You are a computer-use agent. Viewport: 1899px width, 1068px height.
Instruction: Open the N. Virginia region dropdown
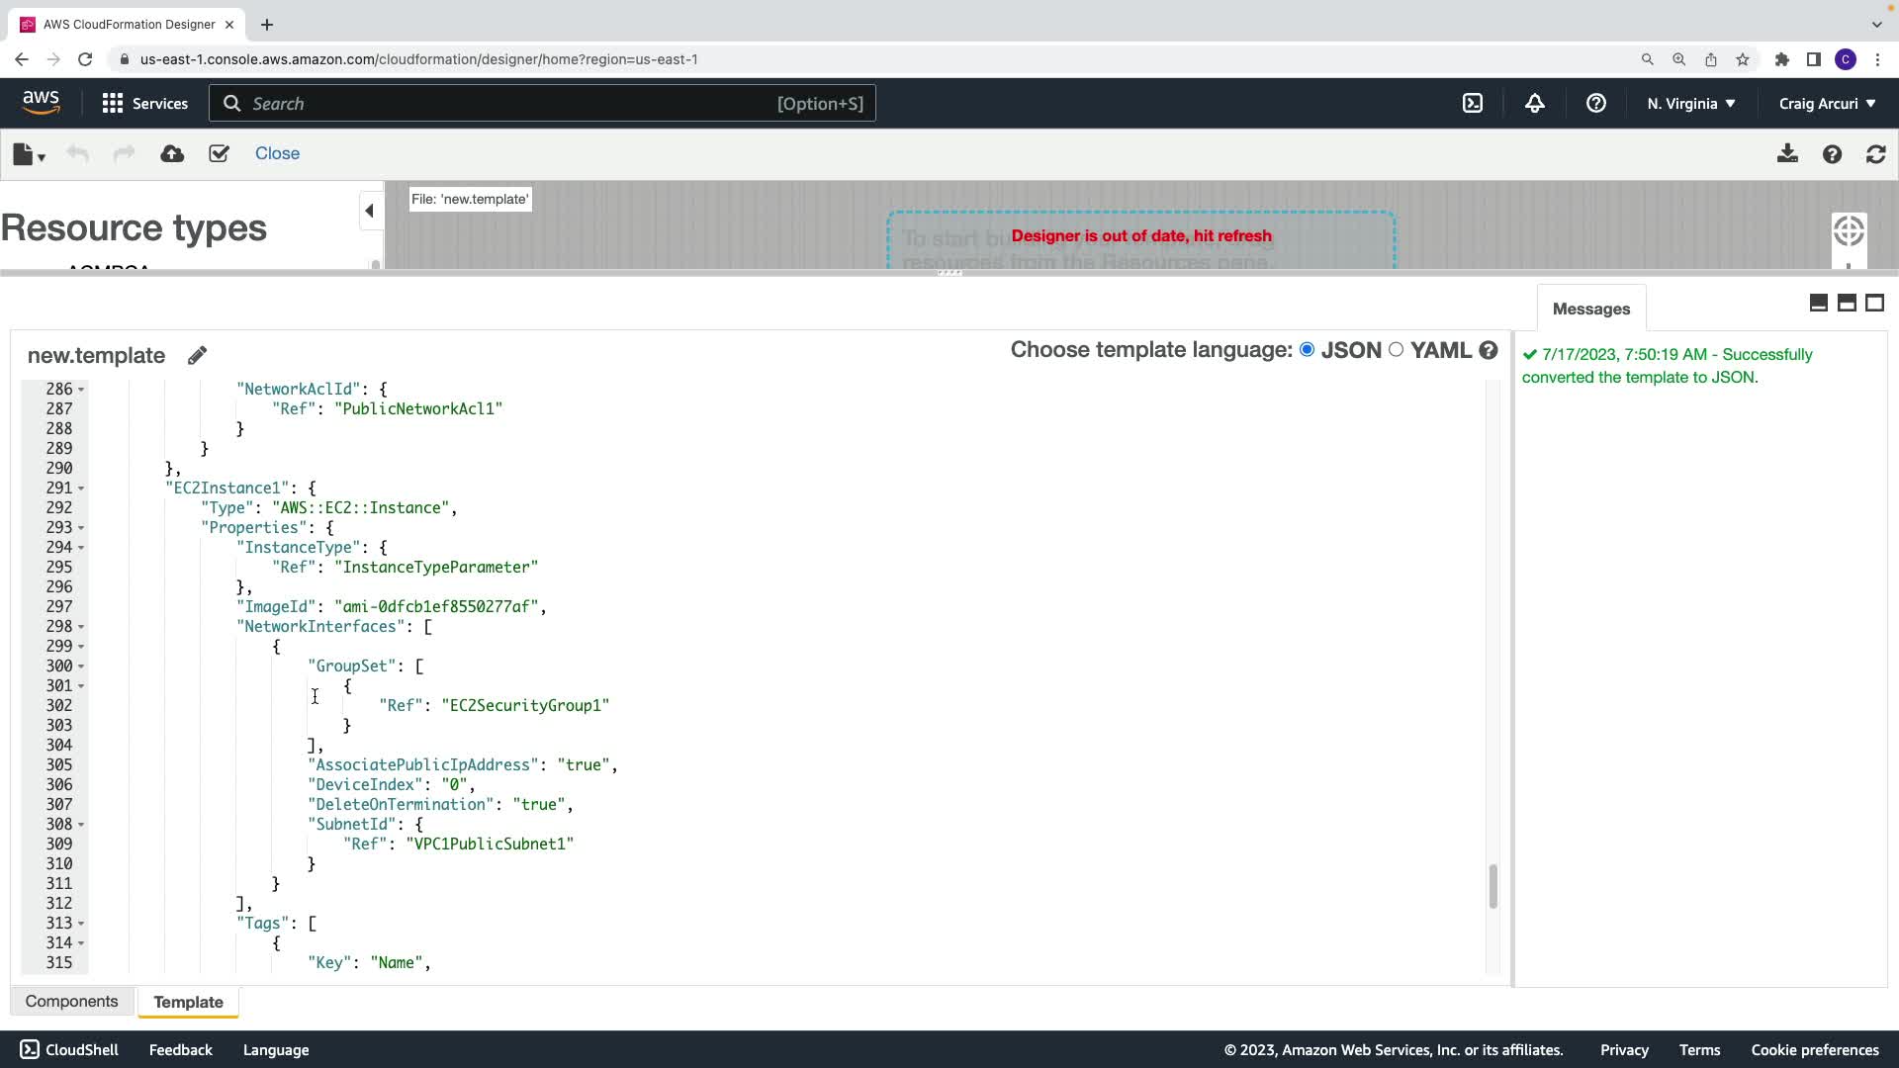click(1690, 103)
